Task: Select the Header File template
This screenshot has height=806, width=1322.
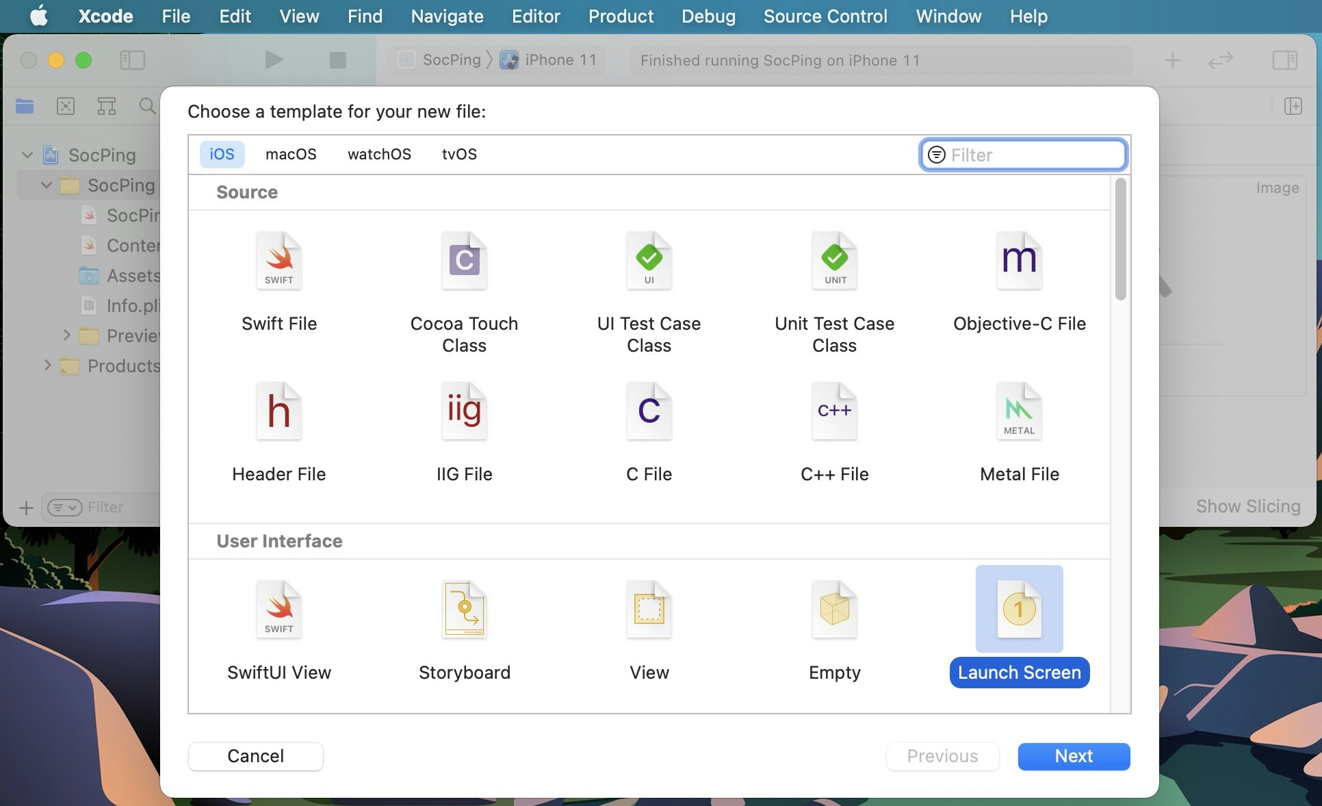Action: pyautogui.click(x=279, y=432)
